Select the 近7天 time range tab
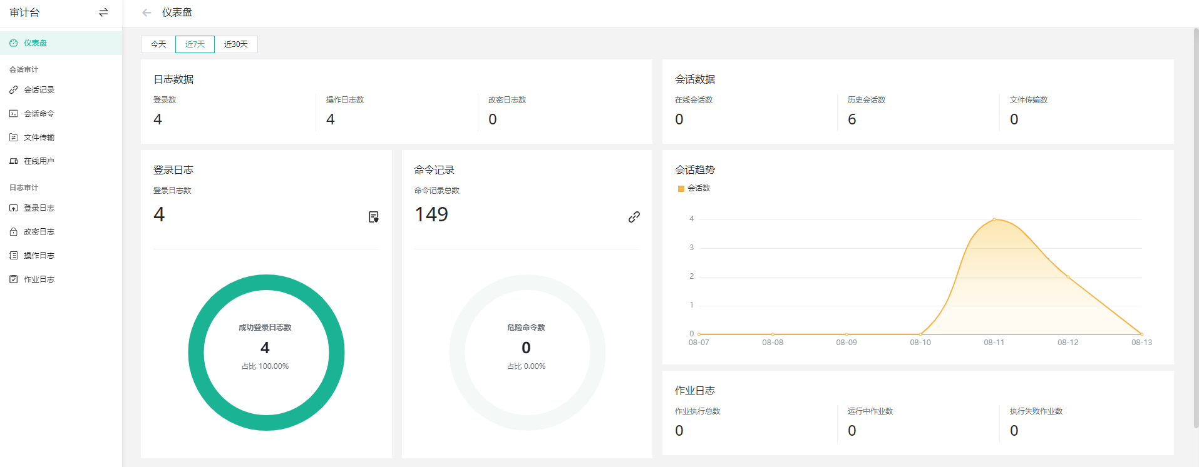This screenshot has height=467, width=1199. tap(195, 44)
